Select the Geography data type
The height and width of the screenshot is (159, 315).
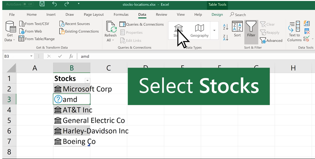[x=200, y=31]
